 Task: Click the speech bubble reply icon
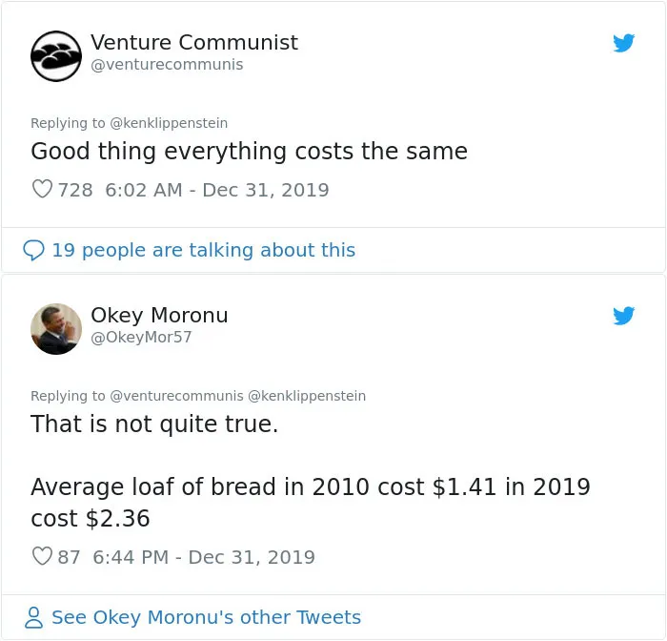point(33,250)
